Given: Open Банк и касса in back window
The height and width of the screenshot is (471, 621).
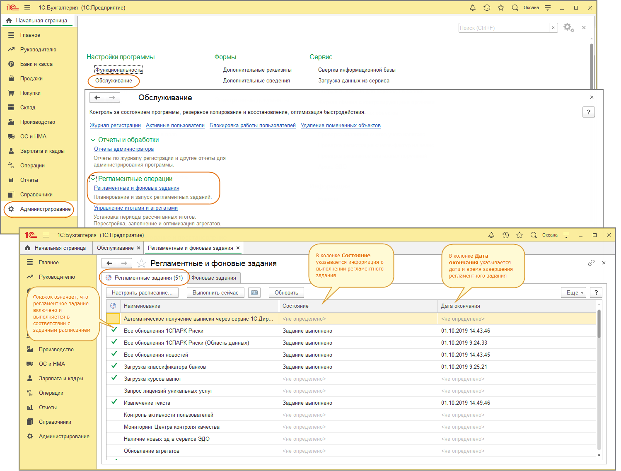Looking at the screenshot, I should coord(36,64).
